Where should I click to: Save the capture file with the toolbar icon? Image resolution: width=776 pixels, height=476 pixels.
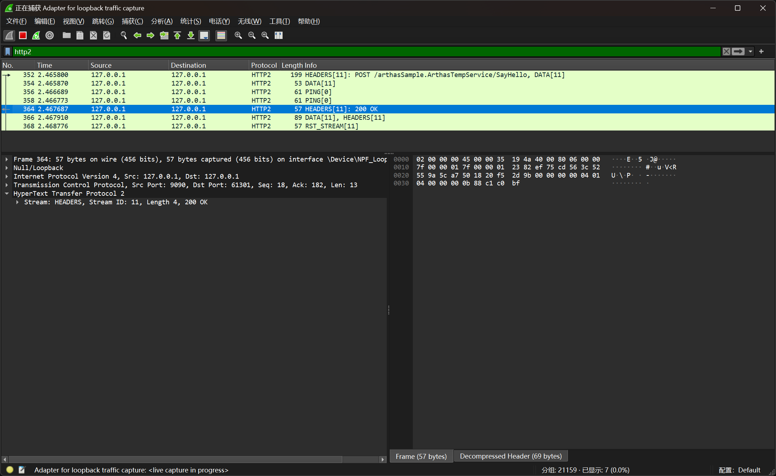click(80, 35)
